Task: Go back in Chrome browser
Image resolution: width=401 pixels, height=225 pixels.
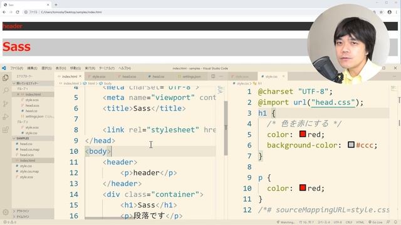Action: coord(4,12)
